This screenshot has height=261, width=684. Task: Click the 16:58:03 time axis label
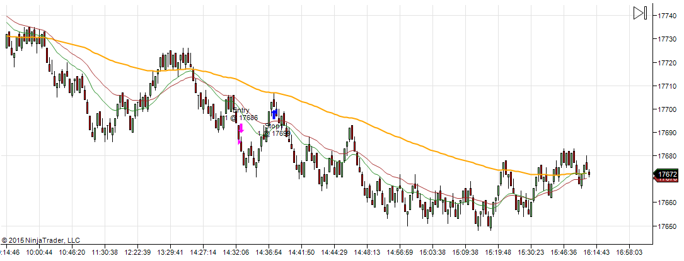629,252
